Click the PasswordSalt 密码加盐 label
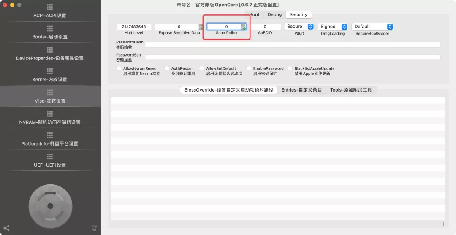 [x=128, y=57]
